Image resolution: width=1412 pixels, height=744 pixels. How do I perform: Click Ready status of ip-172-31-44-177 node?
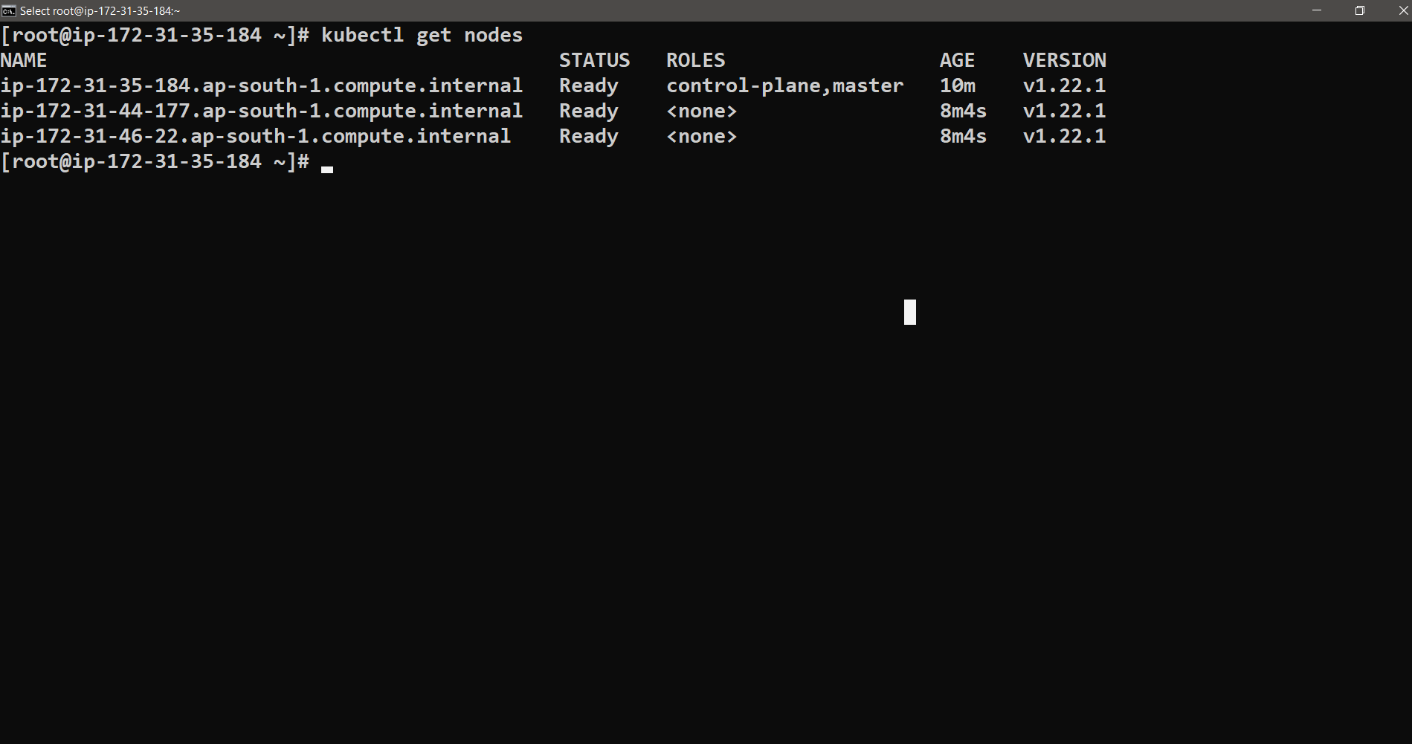[x=589, y=111]
